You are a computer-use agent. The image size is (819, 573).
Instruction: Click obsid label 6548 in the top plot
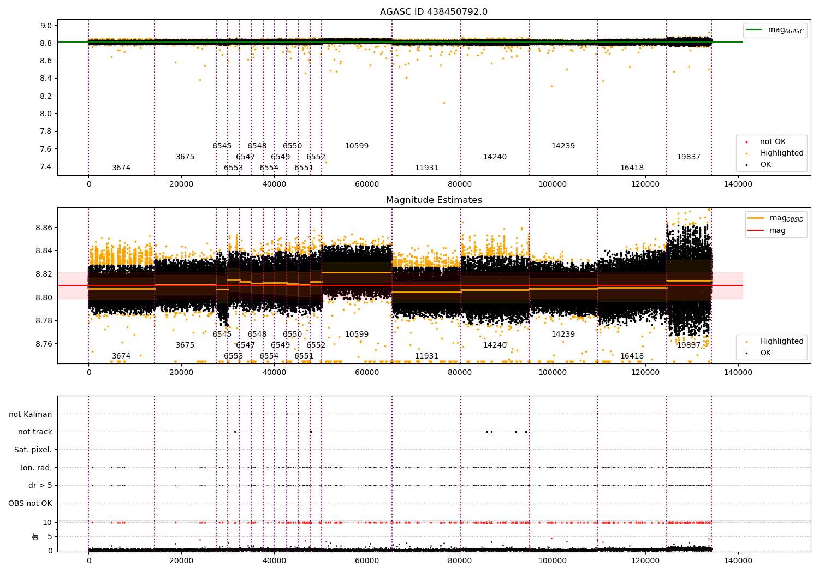257,146
